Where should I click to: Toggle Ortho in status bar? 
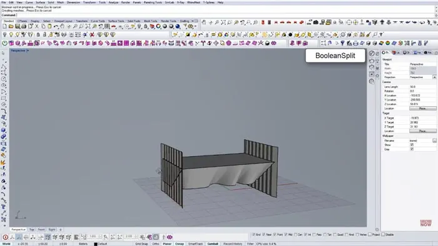[x=156, y=244]
